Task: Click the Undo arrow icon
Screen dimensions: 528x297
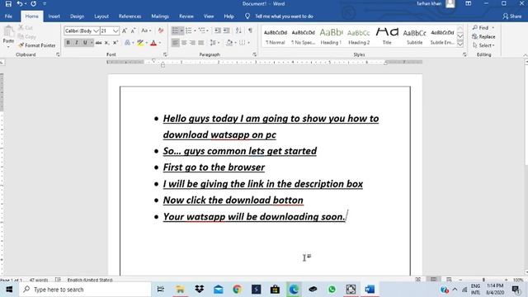Action: click(x=20, y=4)
